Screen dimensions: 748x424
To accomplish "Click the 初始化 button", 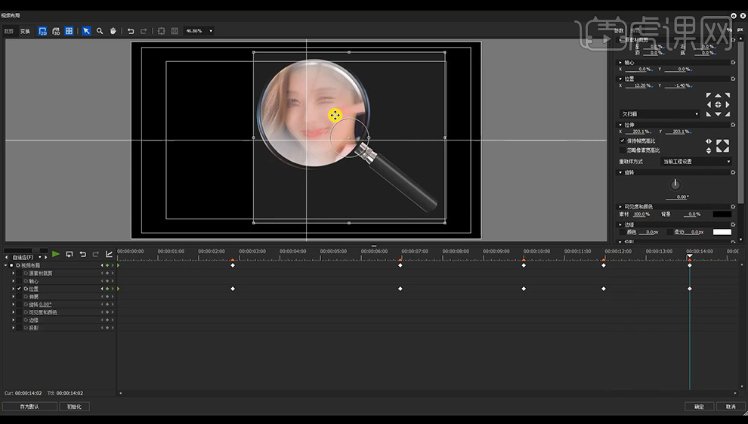I will tap(74, 407).
